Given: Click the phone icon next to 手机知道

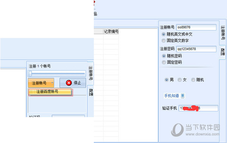Looking at the screenshot, I should [183, 95].
